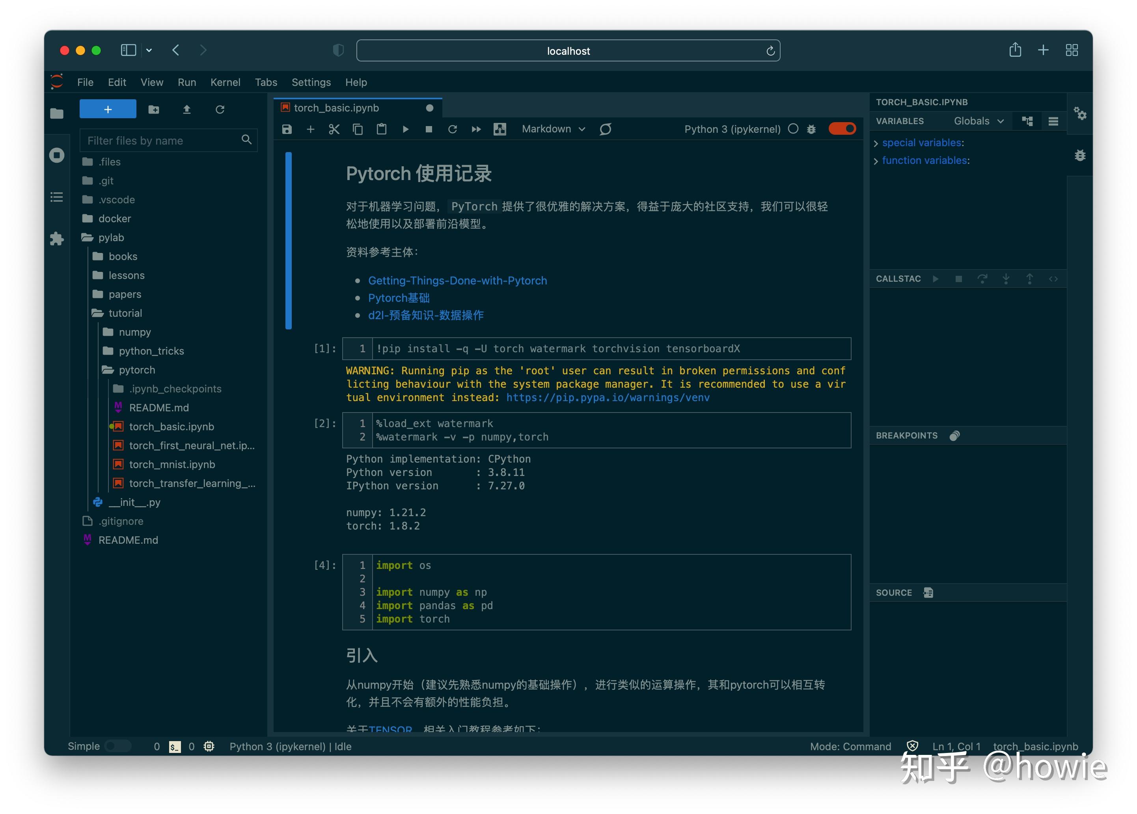Open the Markdown cell type dropdown
The height and width of the screenshot is (814, 1137).
click(552, 129)
